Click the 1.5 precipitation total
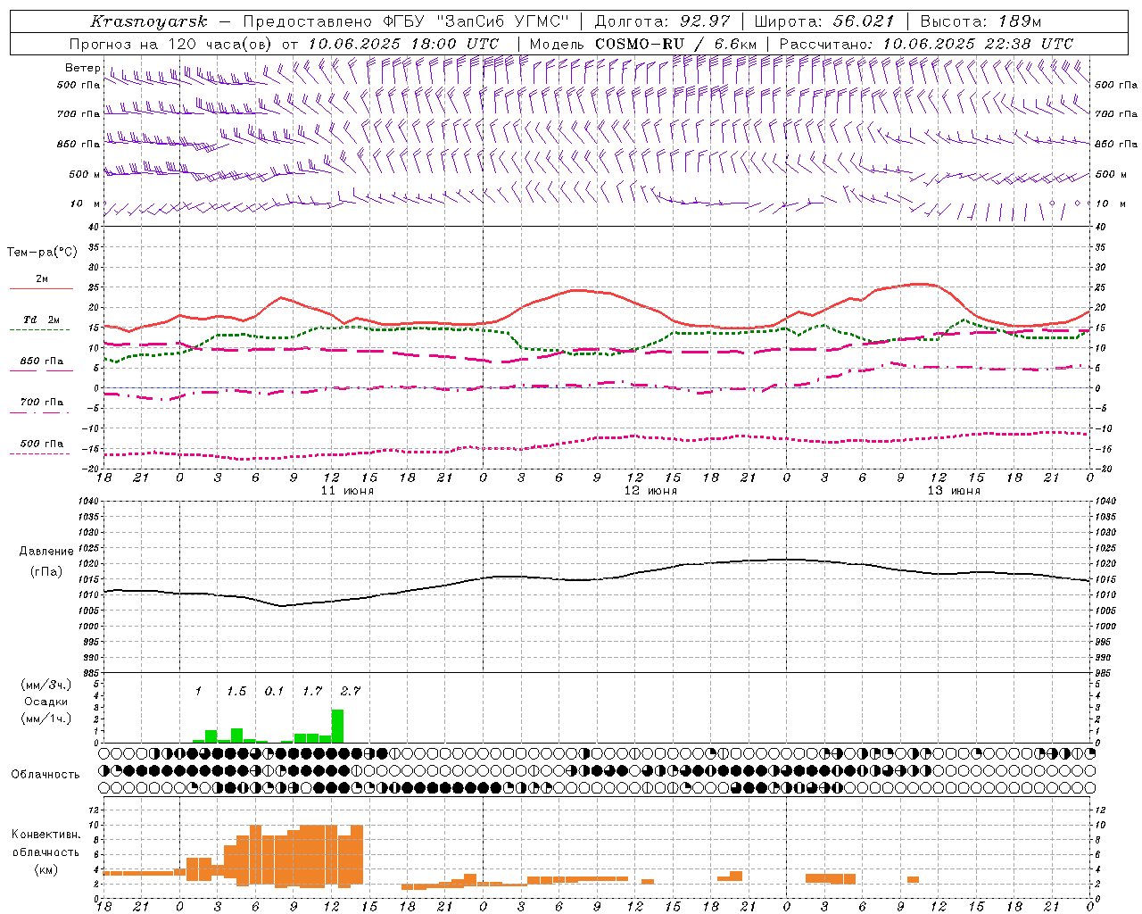 pos(236,691)
